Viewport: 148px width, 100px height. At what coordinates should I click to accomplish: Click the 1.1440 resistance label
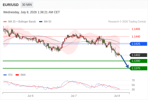click(136, 36)
